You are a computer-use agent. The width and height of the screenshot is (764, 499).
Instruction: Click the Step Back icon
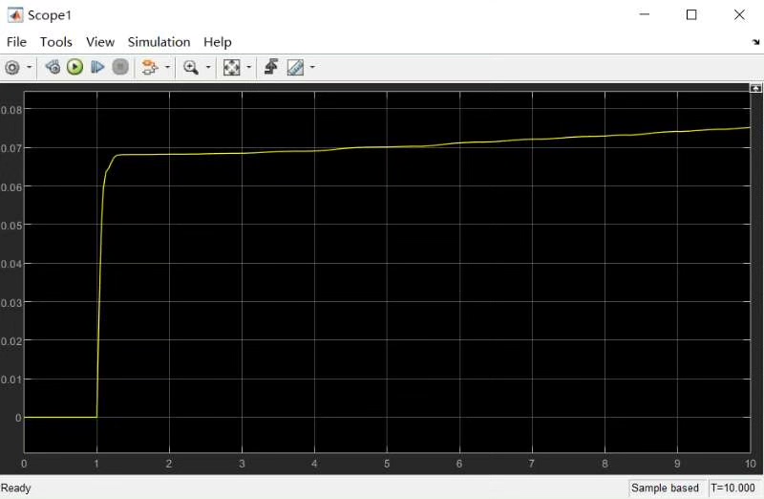click(x=53, y=67)
